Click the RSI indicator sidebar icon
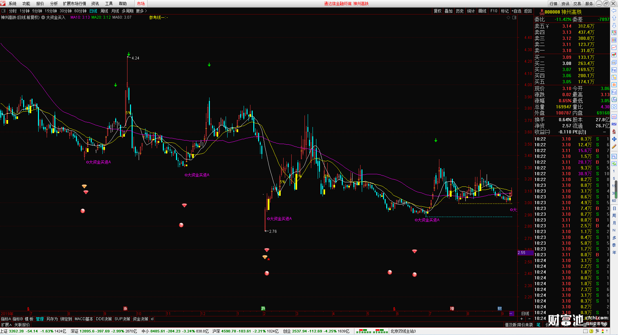Viewport: 618px width, 335px height. pos(614,124)
